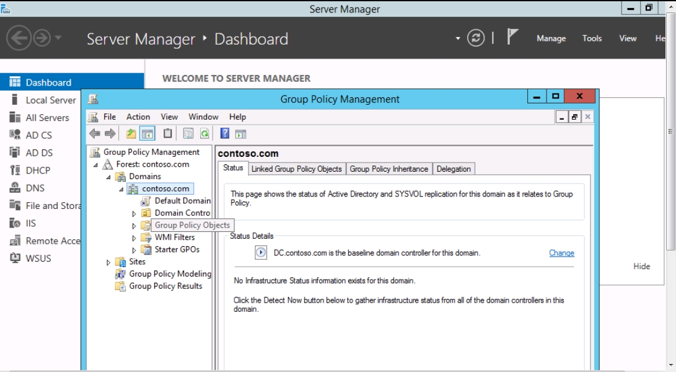Expand the WMI Filters node

134,237
